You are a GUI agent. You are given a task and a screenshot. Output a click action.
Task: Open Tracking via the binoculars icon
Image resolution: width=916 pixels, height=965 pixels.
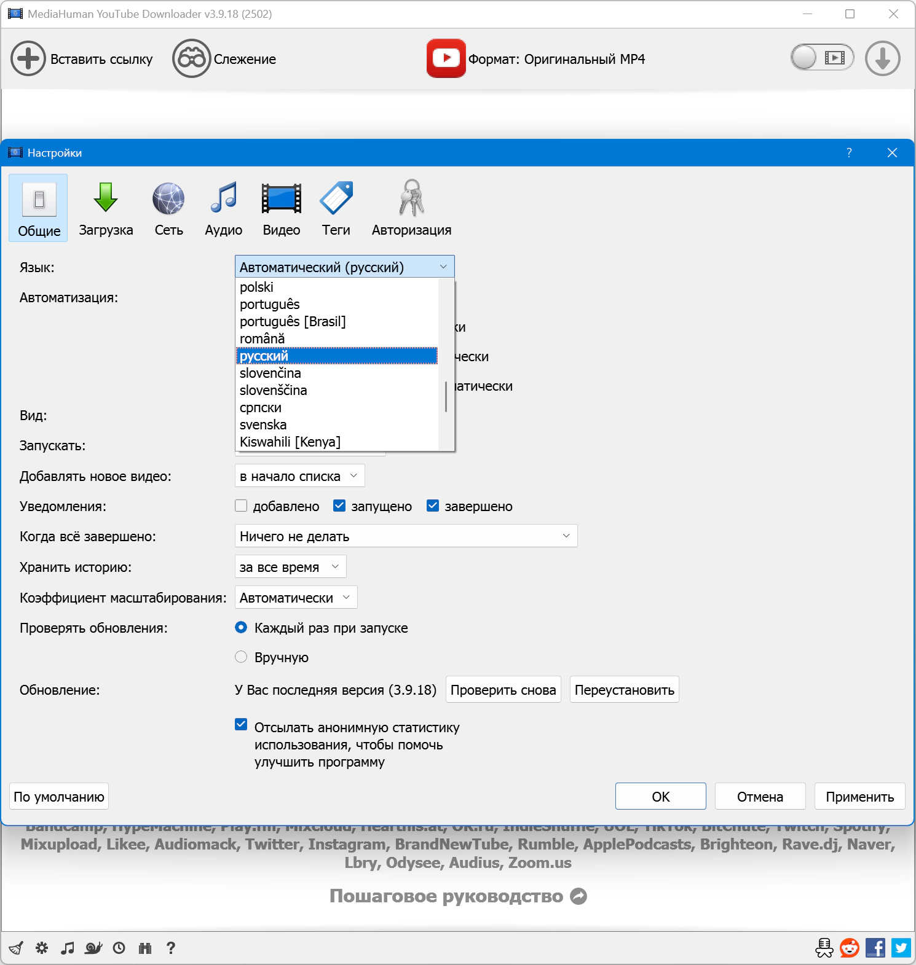pyautogui.click(x=191, y=59)
